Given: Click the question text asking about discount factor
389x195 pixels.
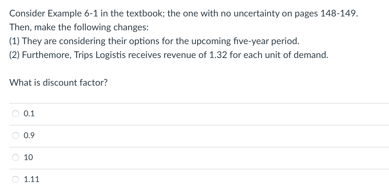Looking at the screenshot, I should tap(58, 83).
